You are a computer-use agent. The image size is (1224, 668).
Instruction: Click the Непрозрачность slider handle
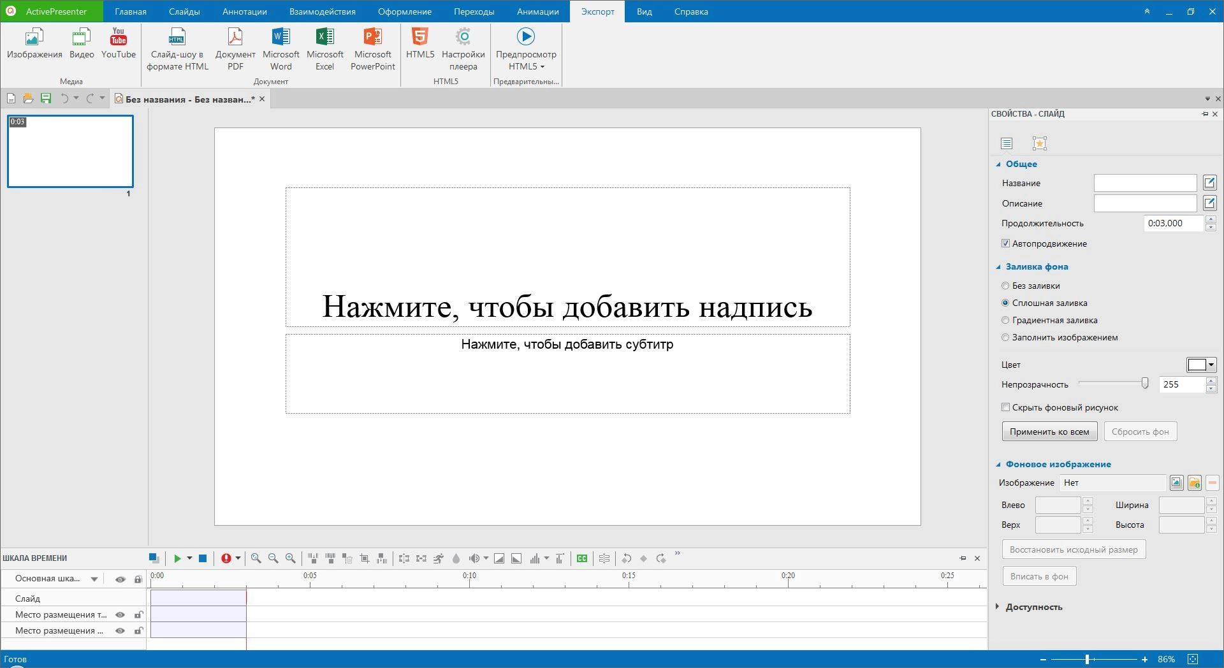click(x=1145, y=383)
